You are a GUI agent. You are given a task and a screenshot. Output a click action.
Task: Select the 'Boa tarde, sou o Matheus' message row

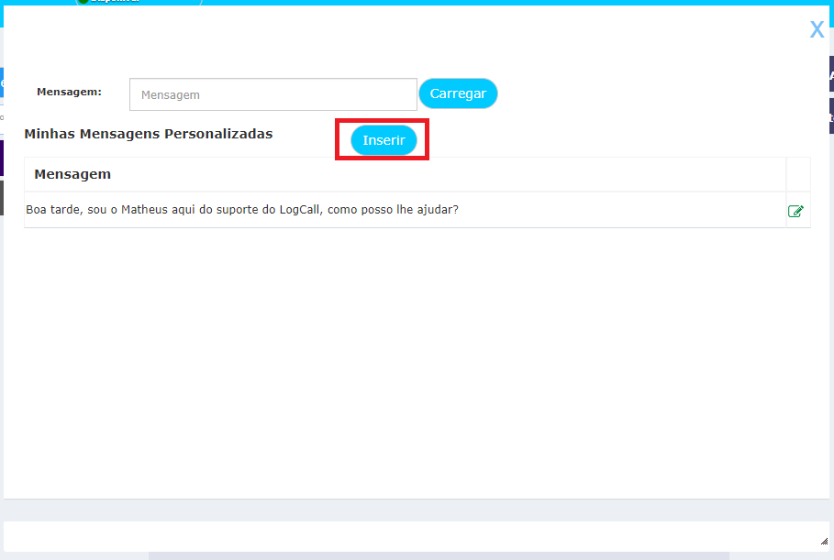click(x=417, y=210)
